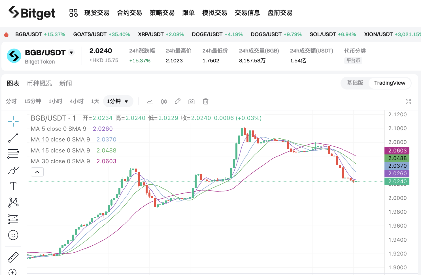The image size is (421, 275).
Task: Click the trash icon to clear drawings
Action: pos(206,101)
